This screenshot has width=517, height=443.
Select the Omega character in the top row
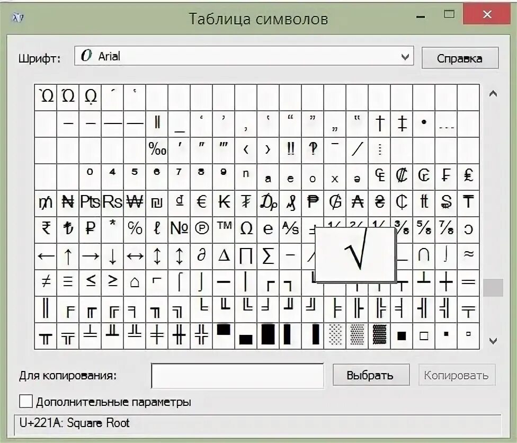pyautogui.click(x=46, y=95)
